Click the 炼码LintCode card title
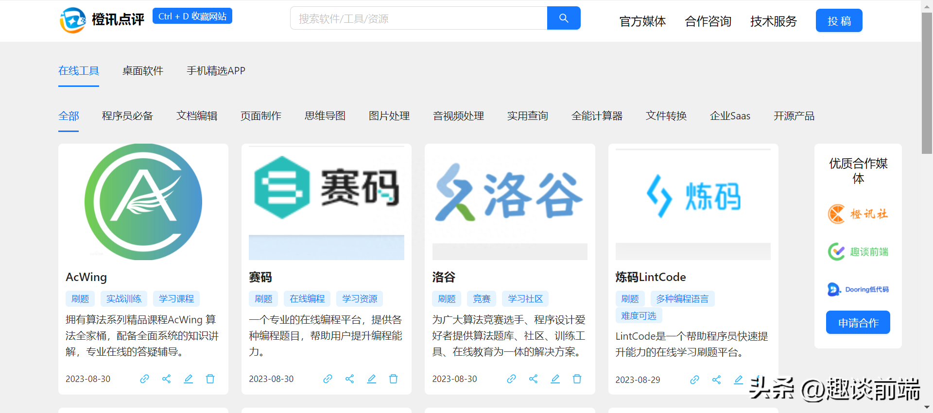Image resolution: width=933 pixels, height=413 pixels. click(651, 277)
